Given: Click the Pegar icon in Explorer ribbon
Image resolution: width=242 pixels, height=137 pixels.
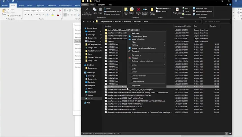Looking at the screenshot, I should click(x=100, y=10).
